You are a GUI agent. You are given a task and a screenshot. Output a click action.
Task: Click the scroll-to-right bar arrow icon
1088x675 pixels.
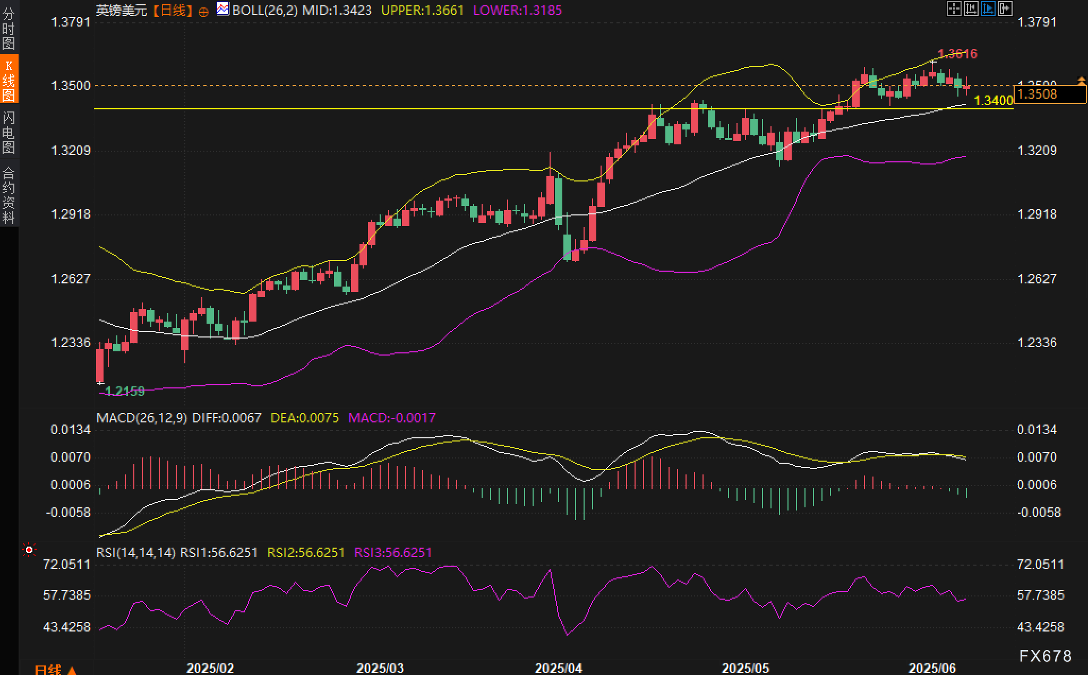point(1005,8)
